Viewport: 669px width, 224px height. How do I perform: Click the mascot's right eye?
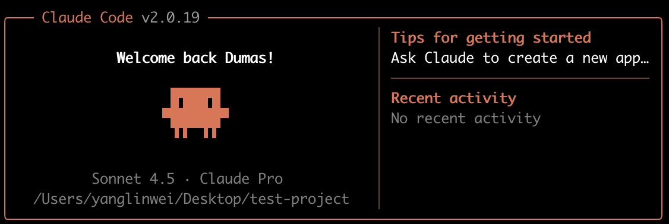click(210, 103)
